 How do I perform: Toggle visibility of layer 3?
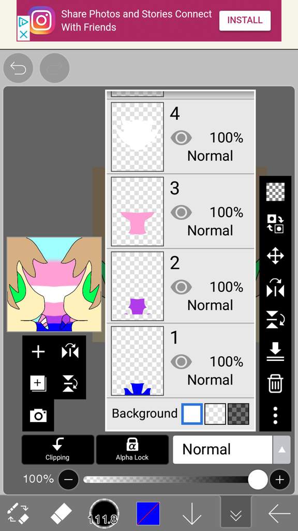181,212
